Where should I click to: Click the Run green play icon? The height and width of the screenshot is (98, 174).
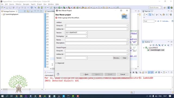(x=59, y=8)
